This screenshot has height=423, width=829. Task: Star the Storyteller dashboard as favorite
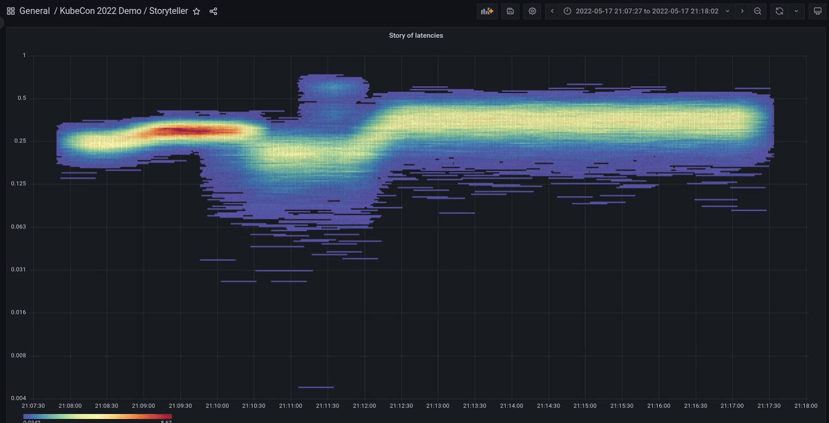196,10
